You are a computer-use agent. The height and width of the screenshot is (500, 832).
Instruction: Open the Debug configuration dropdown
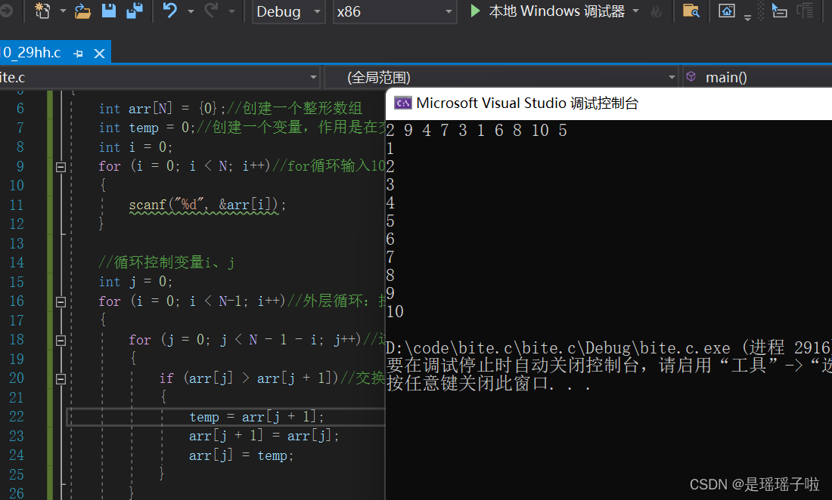pyautogui.click(x=288, y=11)
